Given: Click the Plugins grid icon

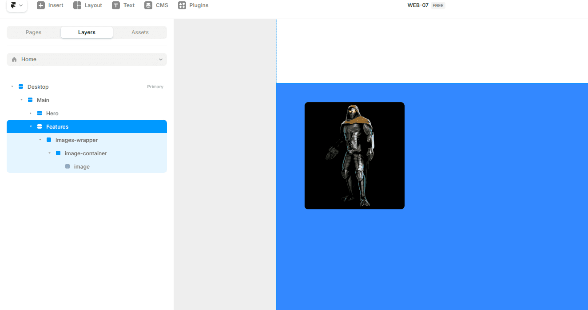Looking at the screenshot, I should tap(182, 5).
